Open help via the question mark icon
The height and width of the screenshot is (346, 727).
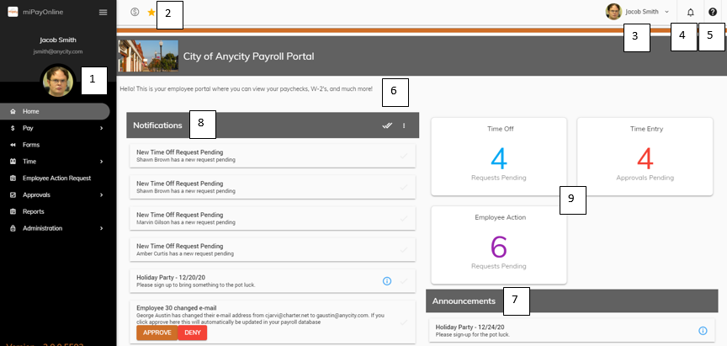tap(713, 13)
